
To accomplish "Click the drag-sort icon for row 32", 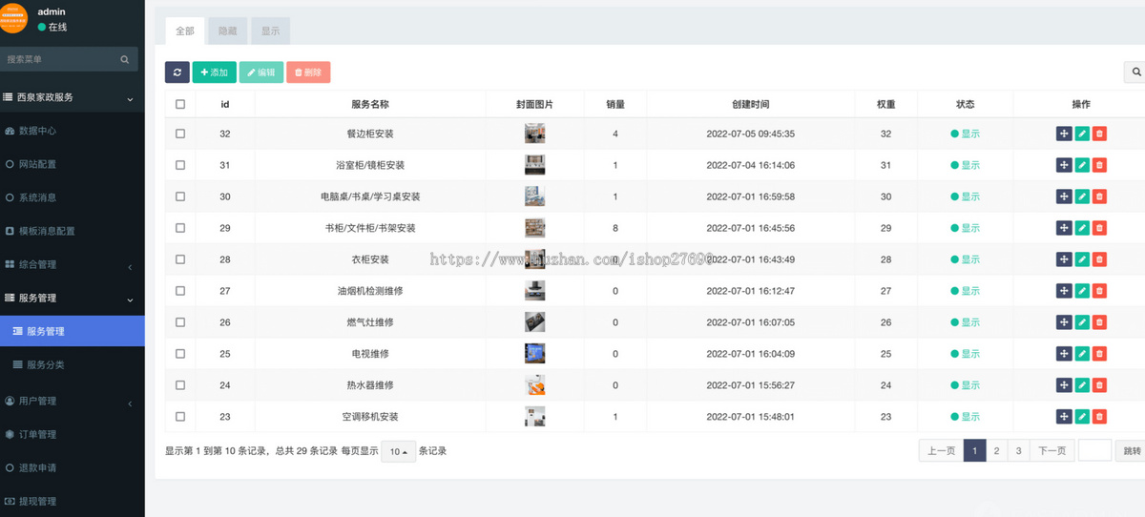I will [x=1064, y=134].
